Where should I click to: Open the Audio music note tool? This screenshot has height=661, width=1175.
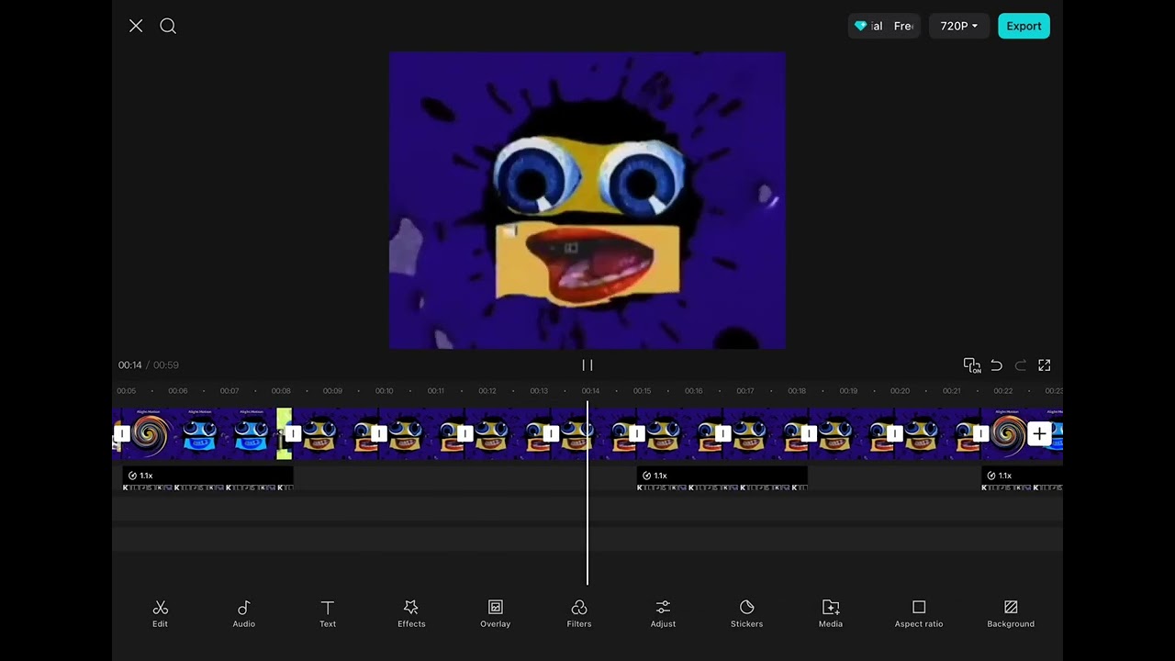(243, 613)
